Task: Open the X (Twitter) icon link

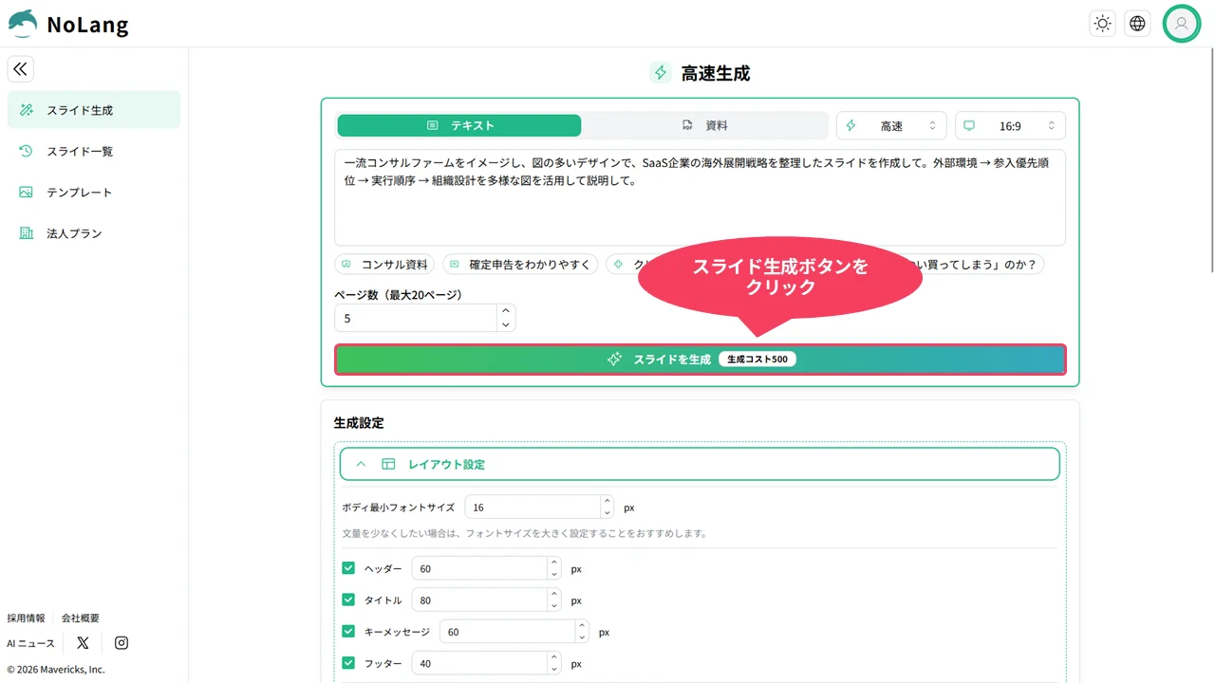Action: pos(83,642)
